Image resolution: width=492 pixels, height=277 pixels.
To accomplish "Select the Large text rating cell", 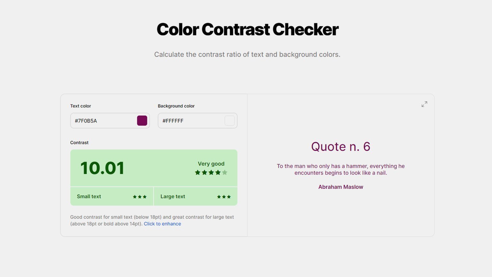I will point(196,196).
